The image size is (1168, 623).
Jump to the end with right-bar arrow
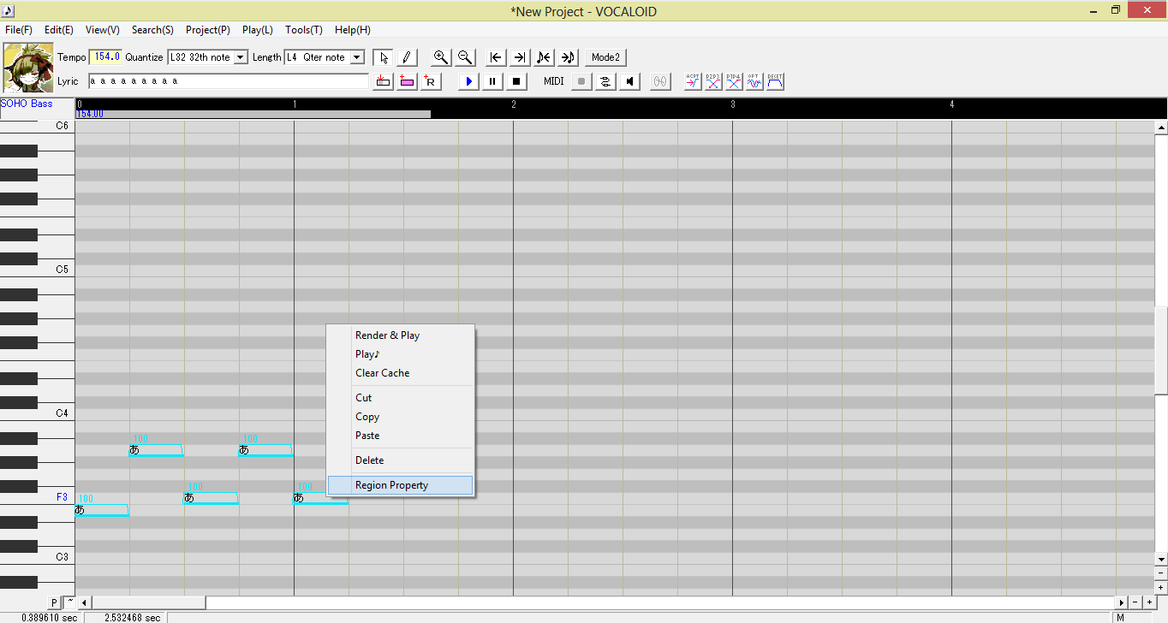(520, 57)
